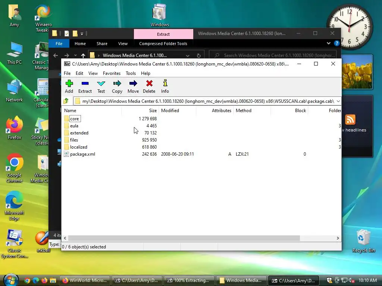382x286 pixels.
Task: Expand the Explorer ribbon chevron
Action: tap(328, 43)
